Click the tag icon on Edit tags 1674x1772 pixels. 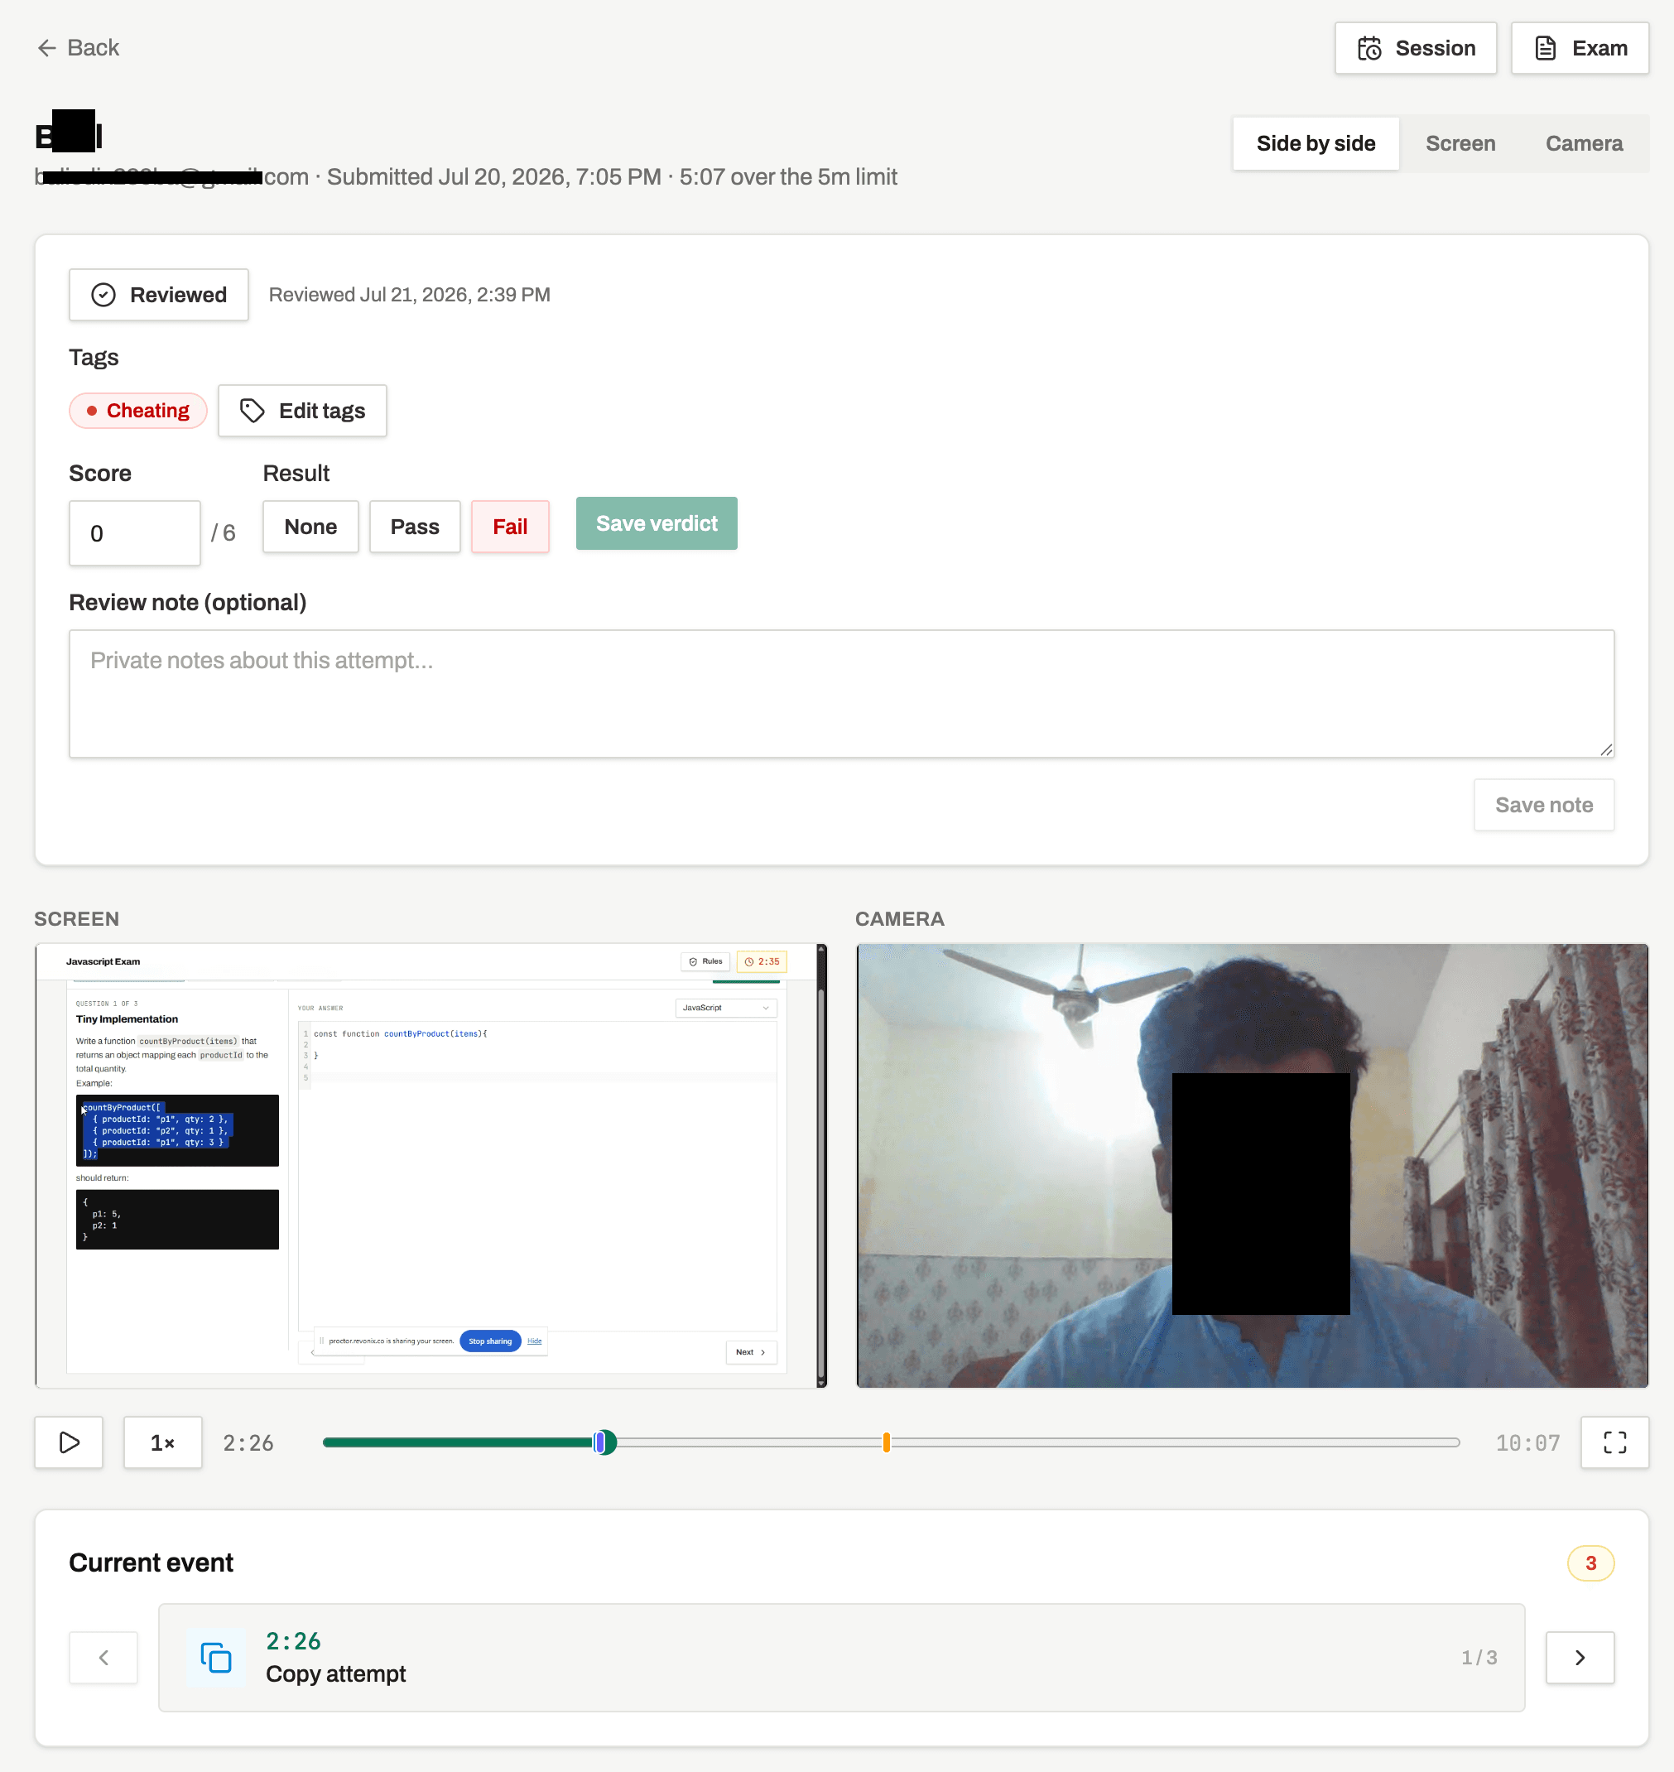point(253,411)
